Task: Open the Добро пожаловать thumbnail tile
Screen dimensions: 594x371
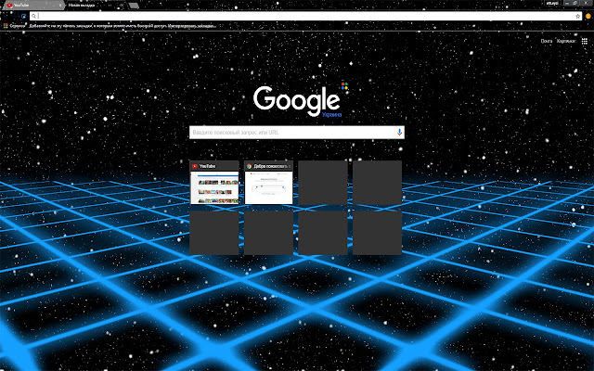Action: [268, 183]
